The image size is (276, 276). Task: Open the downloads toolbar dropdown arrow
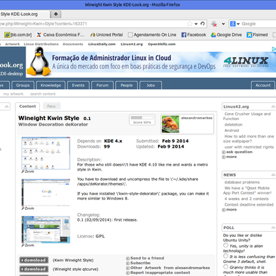click(x=223, y=23)
